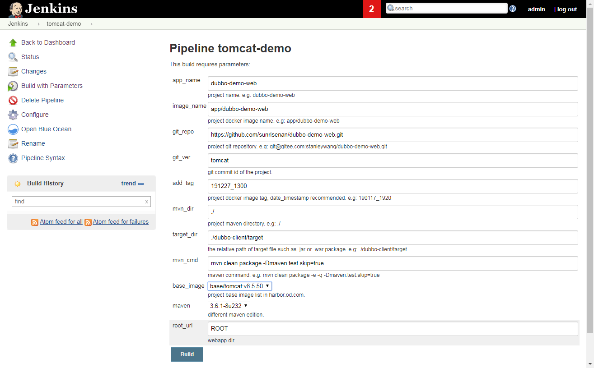Expand breadcrumb arrow after tomcat-demo
The image size is (594, 368).
92,24
